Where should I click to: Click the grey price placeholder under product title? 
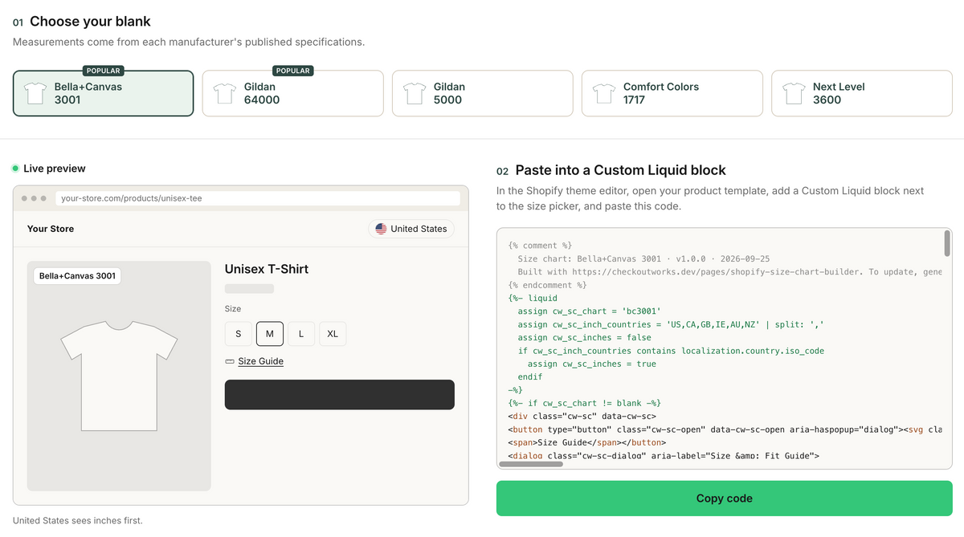click(x=249, y=289)
